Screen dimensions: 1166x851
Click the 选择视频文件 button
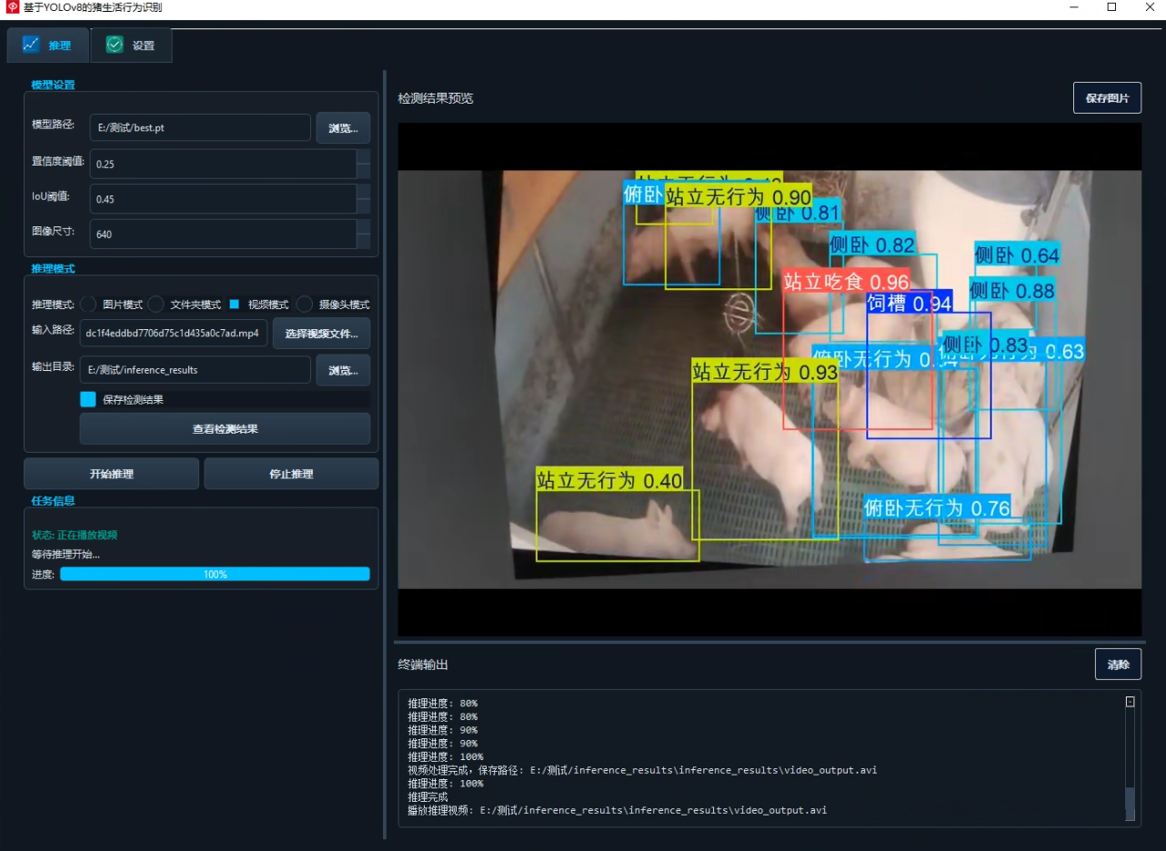pyautogui.click(x=321, y=334)
